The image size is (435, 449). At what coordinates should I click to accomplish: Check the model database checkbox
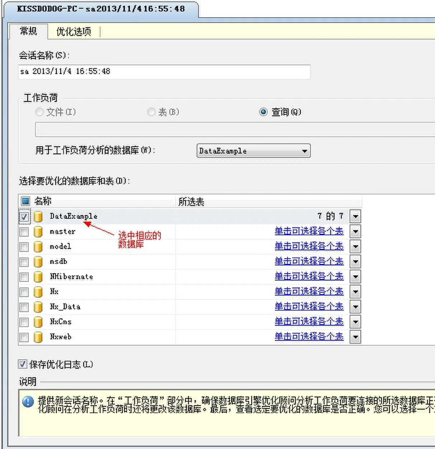(x=24, y=247)
